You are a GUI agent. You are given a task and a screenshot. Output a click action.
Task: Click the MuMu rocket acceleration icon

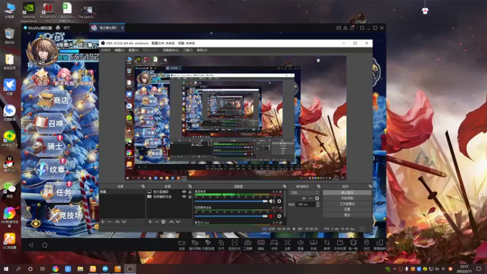pyautogui.click(x=208, y=242)
